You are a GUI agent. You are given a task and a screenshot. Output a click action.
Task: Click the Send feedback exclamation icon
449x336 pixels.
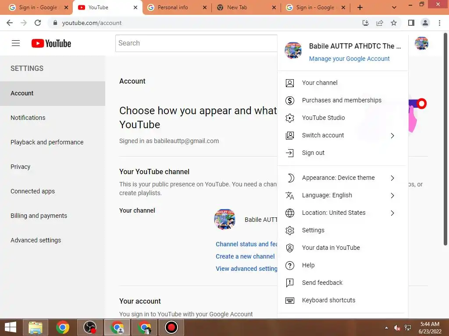coord(290,283)
